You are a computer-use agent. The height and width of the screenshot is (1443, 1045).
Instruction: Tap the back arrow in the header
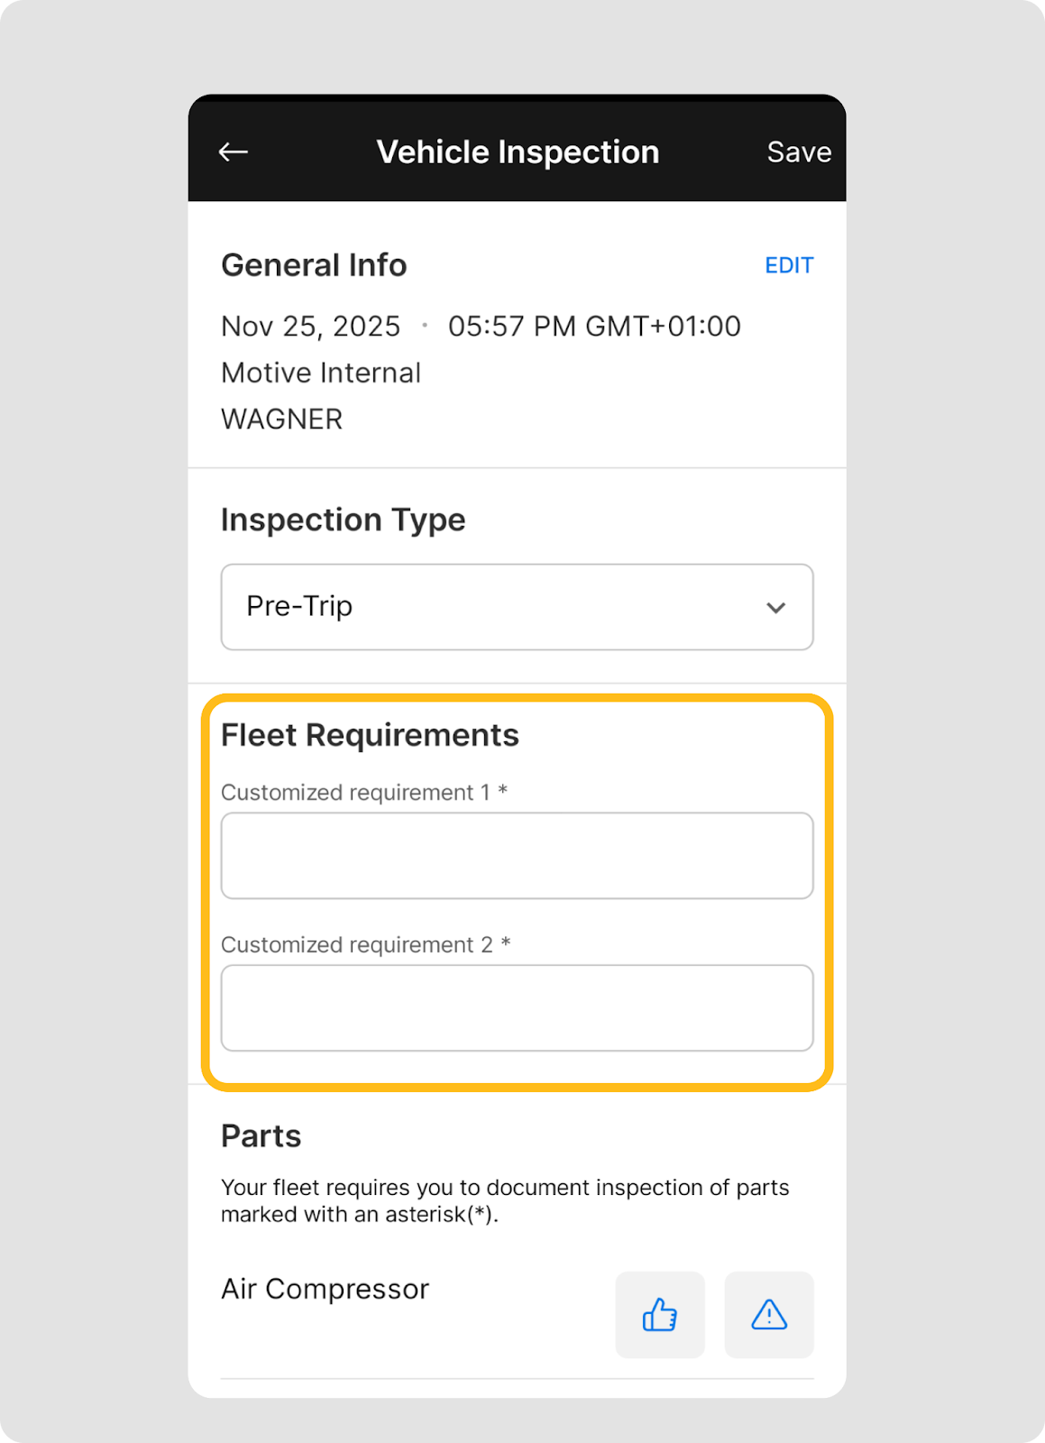[x=234, y=152]
